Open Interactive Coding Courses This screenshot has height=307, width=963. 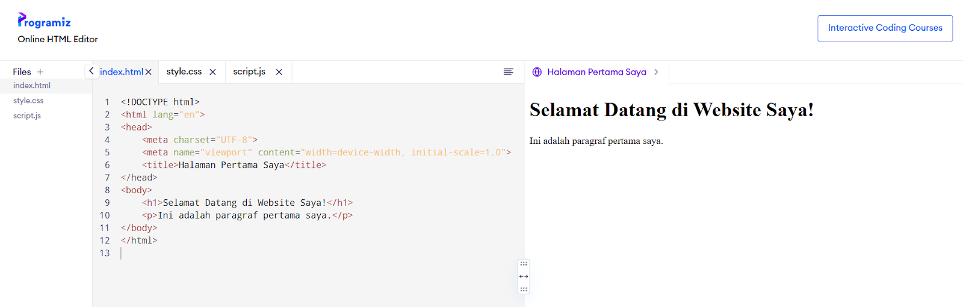click(885, 28)
